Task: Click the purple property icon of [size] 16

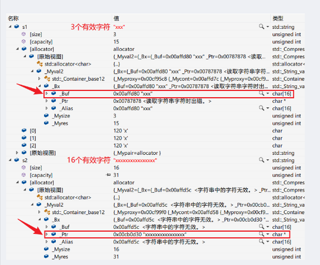Action: [24, 168]
